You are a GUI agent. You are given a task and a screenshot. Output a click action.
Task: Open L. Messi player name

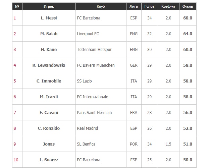pyautogui.click(x=49, y=18)
